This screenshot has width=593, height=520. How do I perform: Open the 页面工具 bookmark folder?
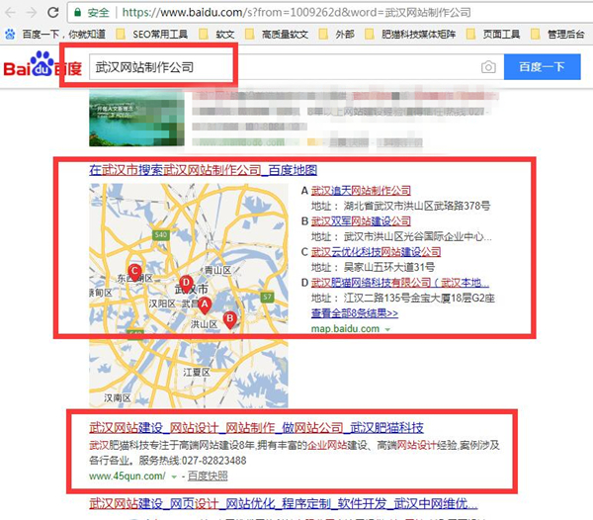[x=493, y=35]
